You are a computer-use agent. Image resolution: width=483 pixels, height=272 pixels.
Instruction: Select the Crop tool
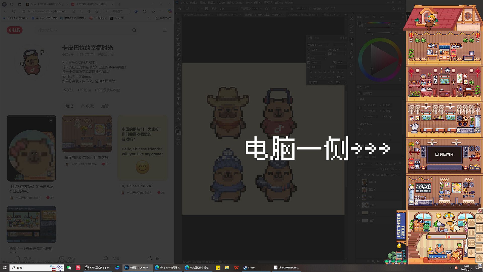pyautogui.click(x=178, y=40)
